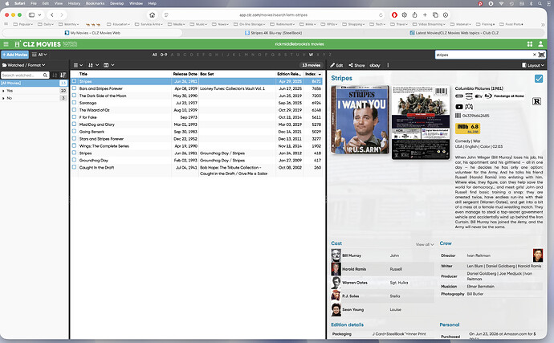Open the Layout dropdown
Screen dimensions: 554x343
pos(533,65)
